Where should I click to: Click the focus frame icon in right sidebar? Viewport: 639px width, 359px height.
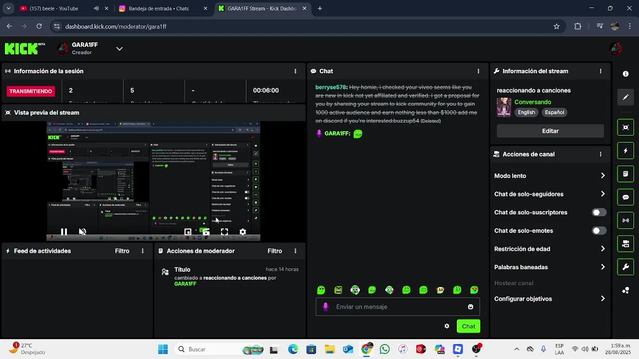pyautogui.click(x=626, y=127)
